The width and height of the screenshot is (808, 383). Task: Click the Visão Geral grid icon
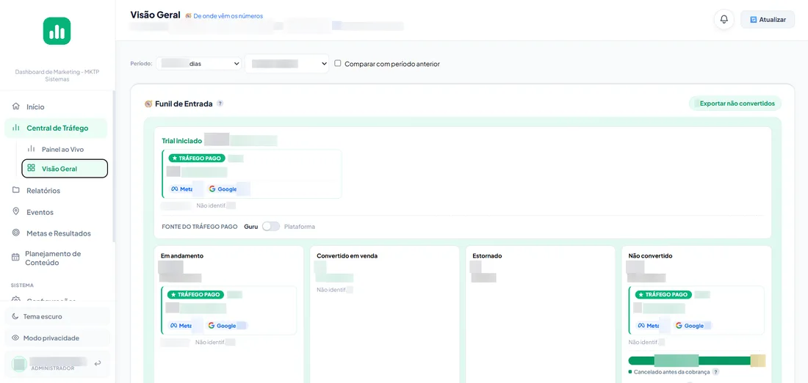click(31, 168)
